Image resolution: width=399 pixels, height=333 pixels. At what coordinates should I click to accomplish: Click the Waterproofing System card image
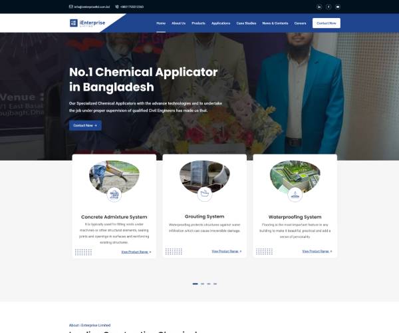295,176
